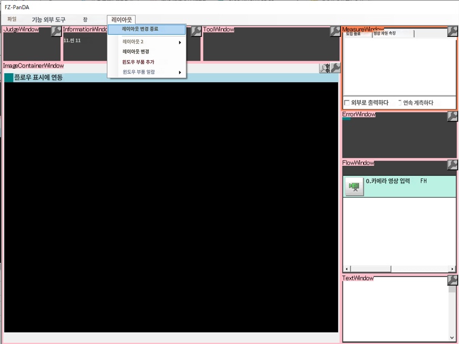Choose 레이아웃 변경 종료 from the menu
Viewport: 459px width, 344px height.
tap(147, 30)
